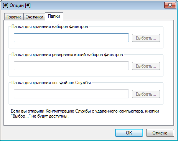
Task: Click label Папка для хранения лог-файлов Службы
Action: click(51, 83)
